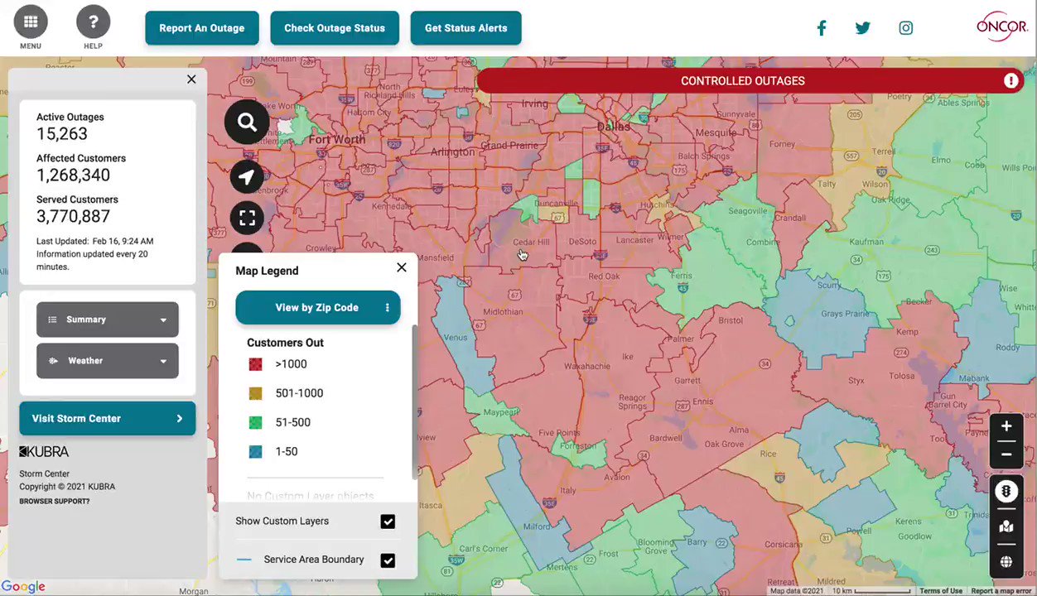This screenshot has height=596, width=1037.
Task: Click the red >1000 legend swatch
Action: click(255, 364)
